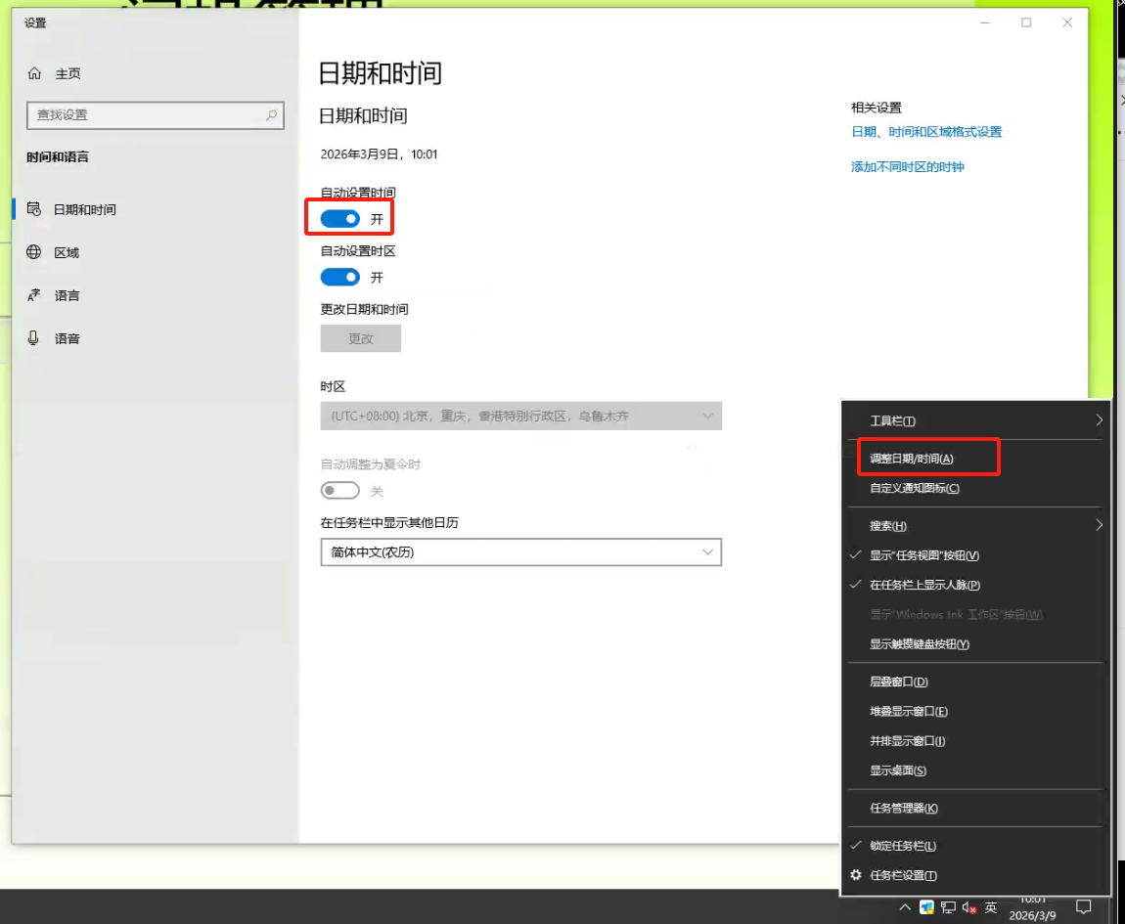Screen dimensions: 1125x924
Task: Open the network icon in system tray
Action: pos(947,907)
